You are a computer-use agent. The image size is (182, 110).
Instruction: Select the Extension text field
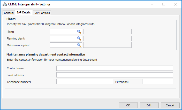pyautogui.click(x=157, y=82)
